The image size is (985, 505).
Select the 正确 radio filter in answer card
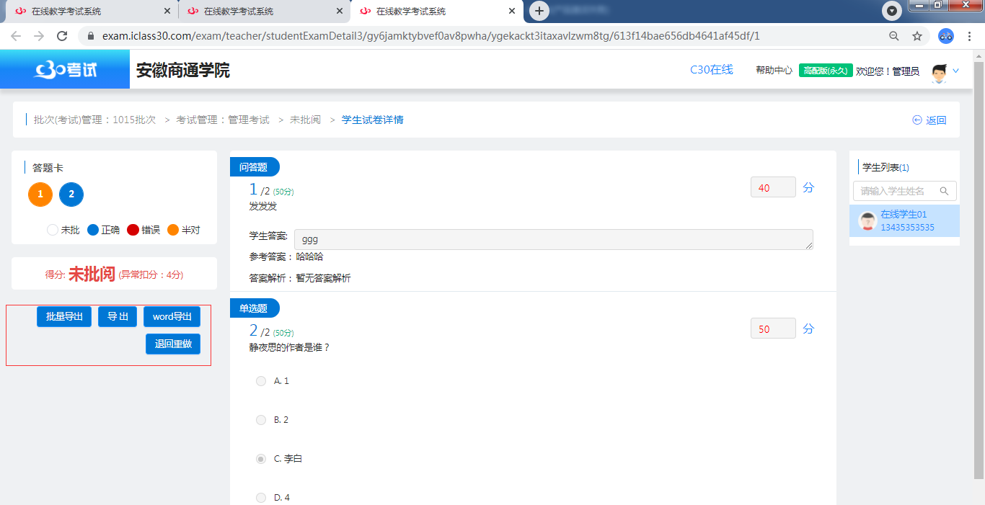pos(93,229)
